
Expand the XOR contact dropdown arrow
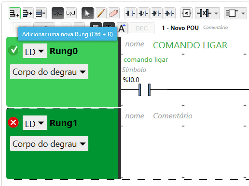pyautogui.click(x=216, y=13)
